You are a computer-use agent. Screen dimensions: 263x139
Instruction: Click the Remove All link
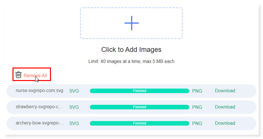click(x=35, y=75)
